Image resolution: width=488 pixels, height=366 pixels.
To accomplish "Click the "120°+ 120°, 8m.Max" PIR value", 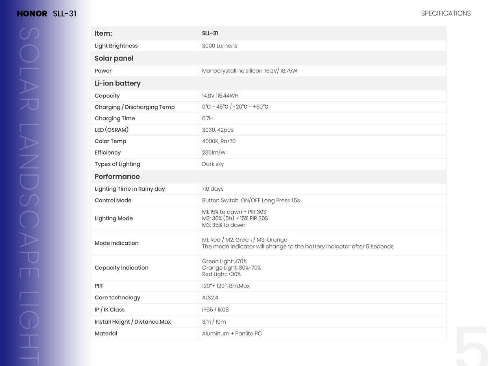I will (x=226, y=286).
